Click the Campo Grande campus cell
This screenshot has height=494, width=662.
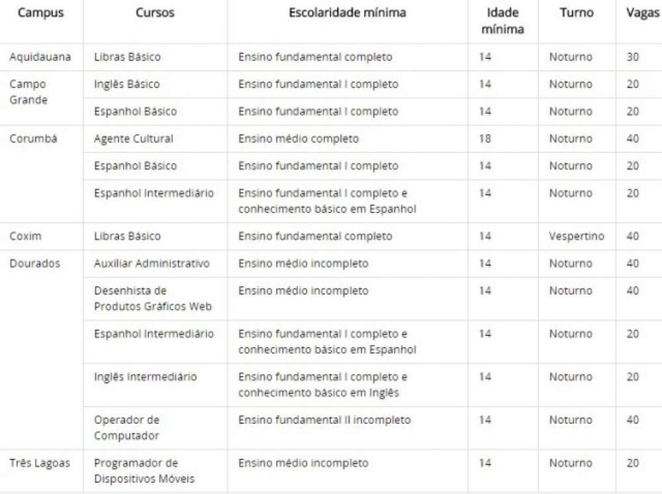(28, 92)
